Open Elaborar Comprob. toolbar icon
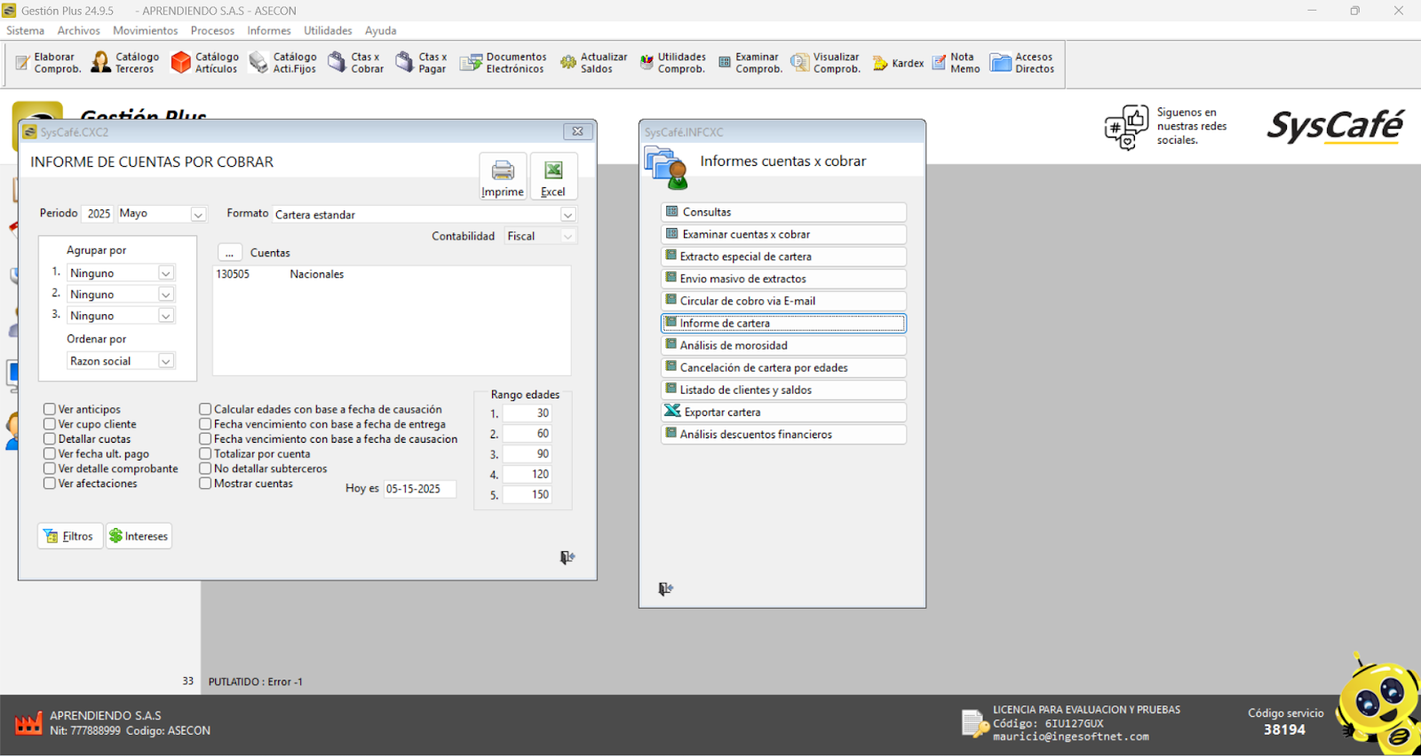This screenshot has width=1421, height=756. tap(48, 63)
